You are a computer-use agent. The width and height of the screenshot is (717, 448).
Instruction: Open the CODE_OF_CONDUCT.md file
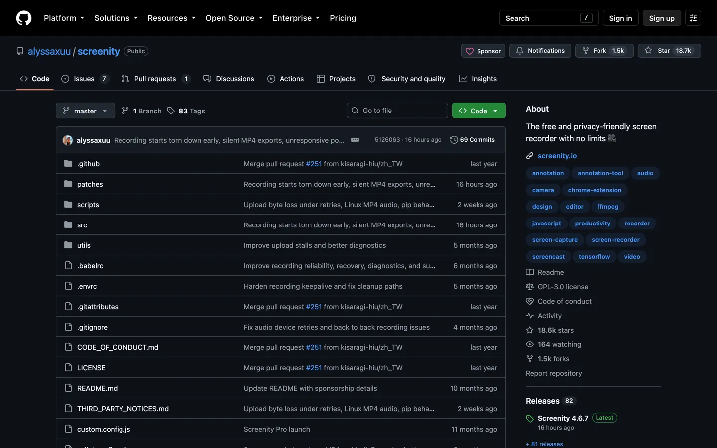pos(118,347)
